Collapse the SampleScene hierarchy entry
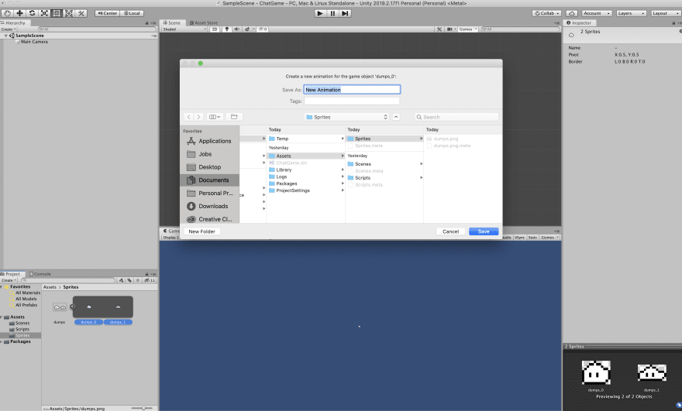 click(5, 36)
